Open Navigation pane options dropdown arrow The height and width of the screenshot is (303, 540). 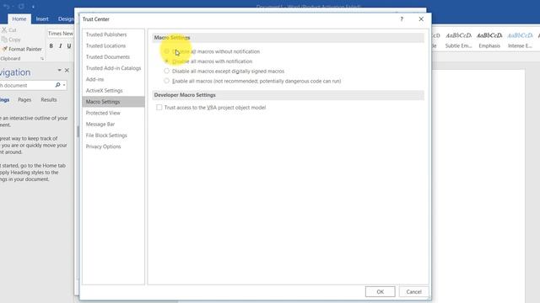59,70
